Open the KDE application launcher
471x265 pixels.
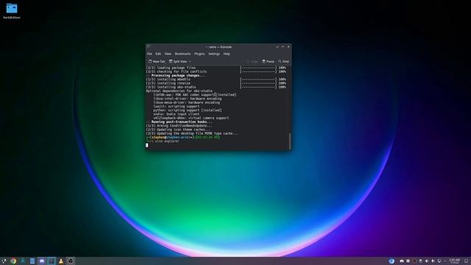(4, 261)
